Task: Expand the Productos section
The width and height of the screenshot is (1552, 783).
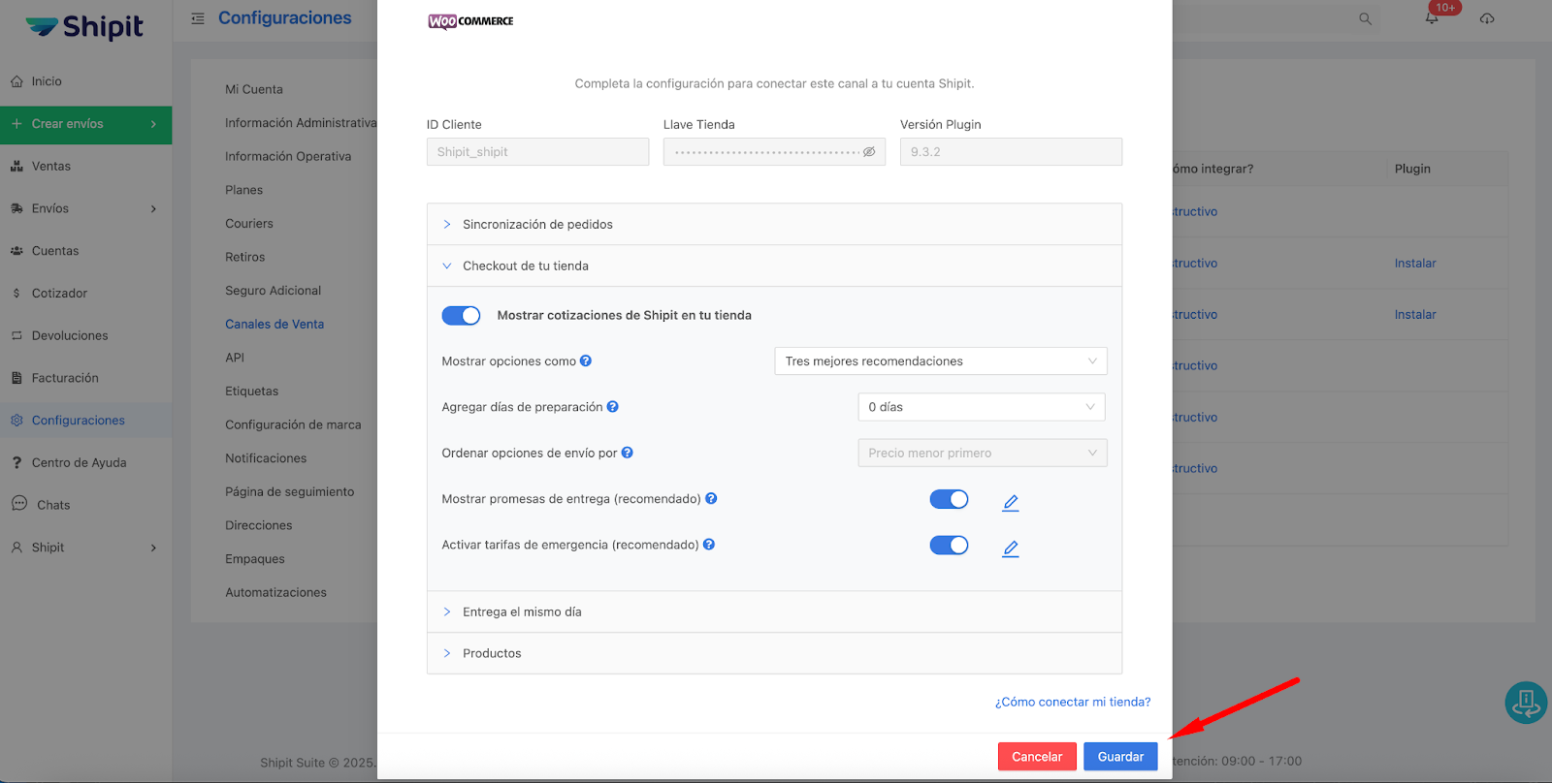Action: click(x=492, y=654)
